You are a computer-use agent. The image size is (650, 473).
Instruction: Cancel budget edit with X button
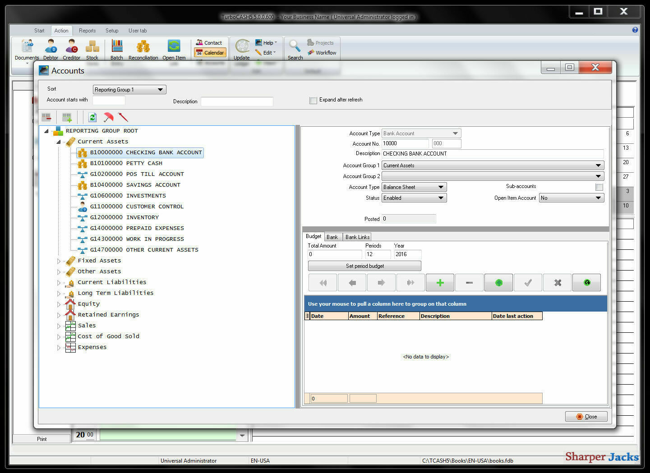tap(558, 283)
